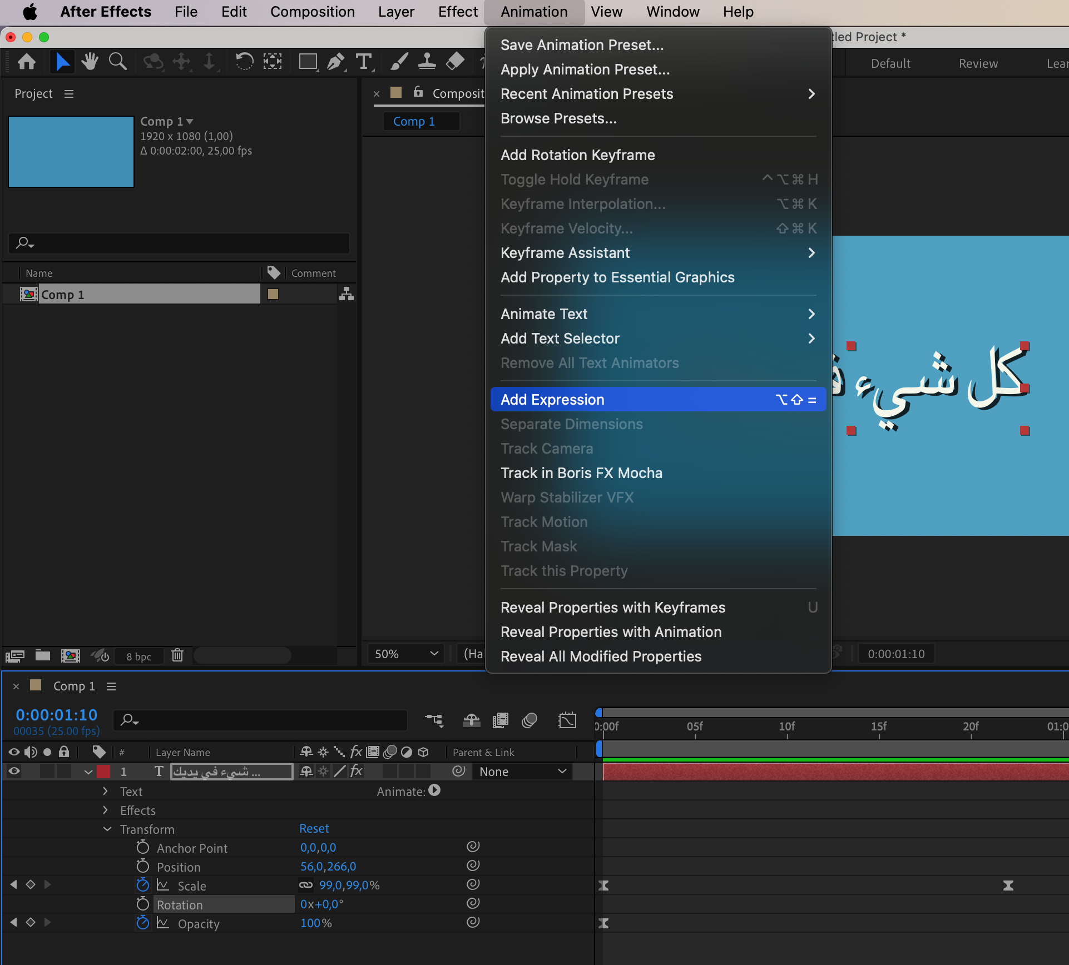The width and height of the screenshot is (1069, 965).
Task: Click the Home icon in toolbar
Action: [x=27, y=62]
